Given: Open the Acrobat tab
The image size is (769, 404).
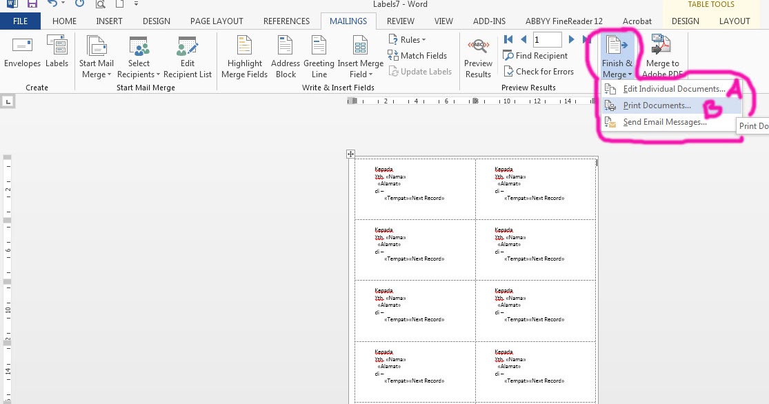Looking at the screenshot, I should pyautogui.click(x=637, y=21).
